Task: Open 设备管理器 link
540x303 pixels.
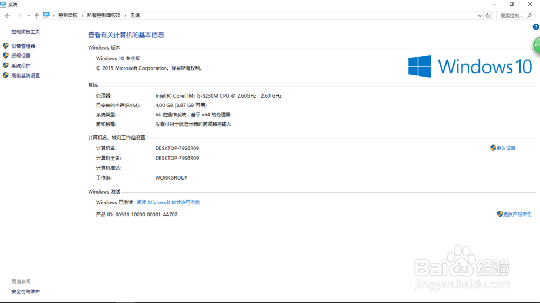Action: (23, 46)
